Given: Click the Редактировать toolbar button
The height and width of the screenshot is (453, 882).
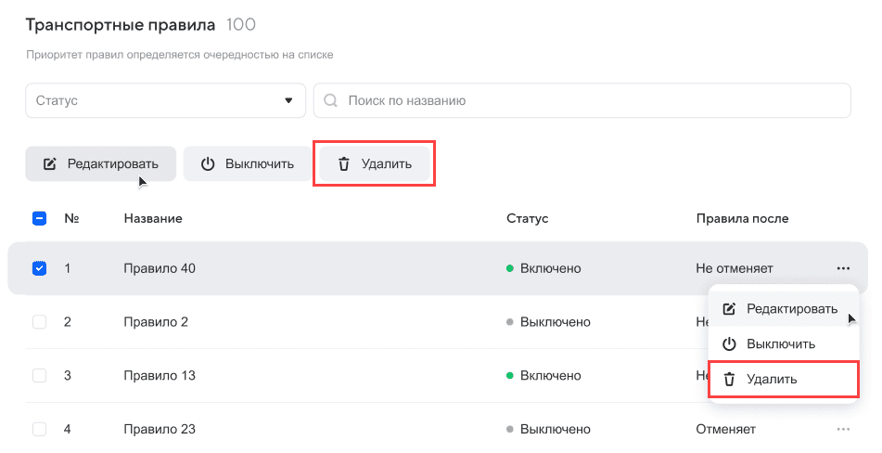Looking at the screenshot, I should pos(101,163).
